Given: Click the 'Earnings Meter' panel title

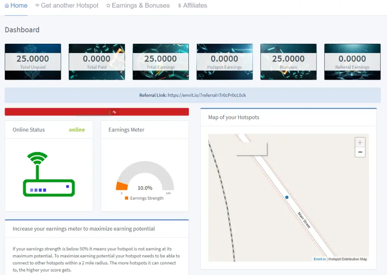Looking at the screenshot, I should click(x=126, y=130).
